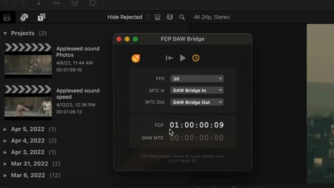Open the MTC Out dropdown
This screenshot has width=334, height=188.
coord(197,102)
